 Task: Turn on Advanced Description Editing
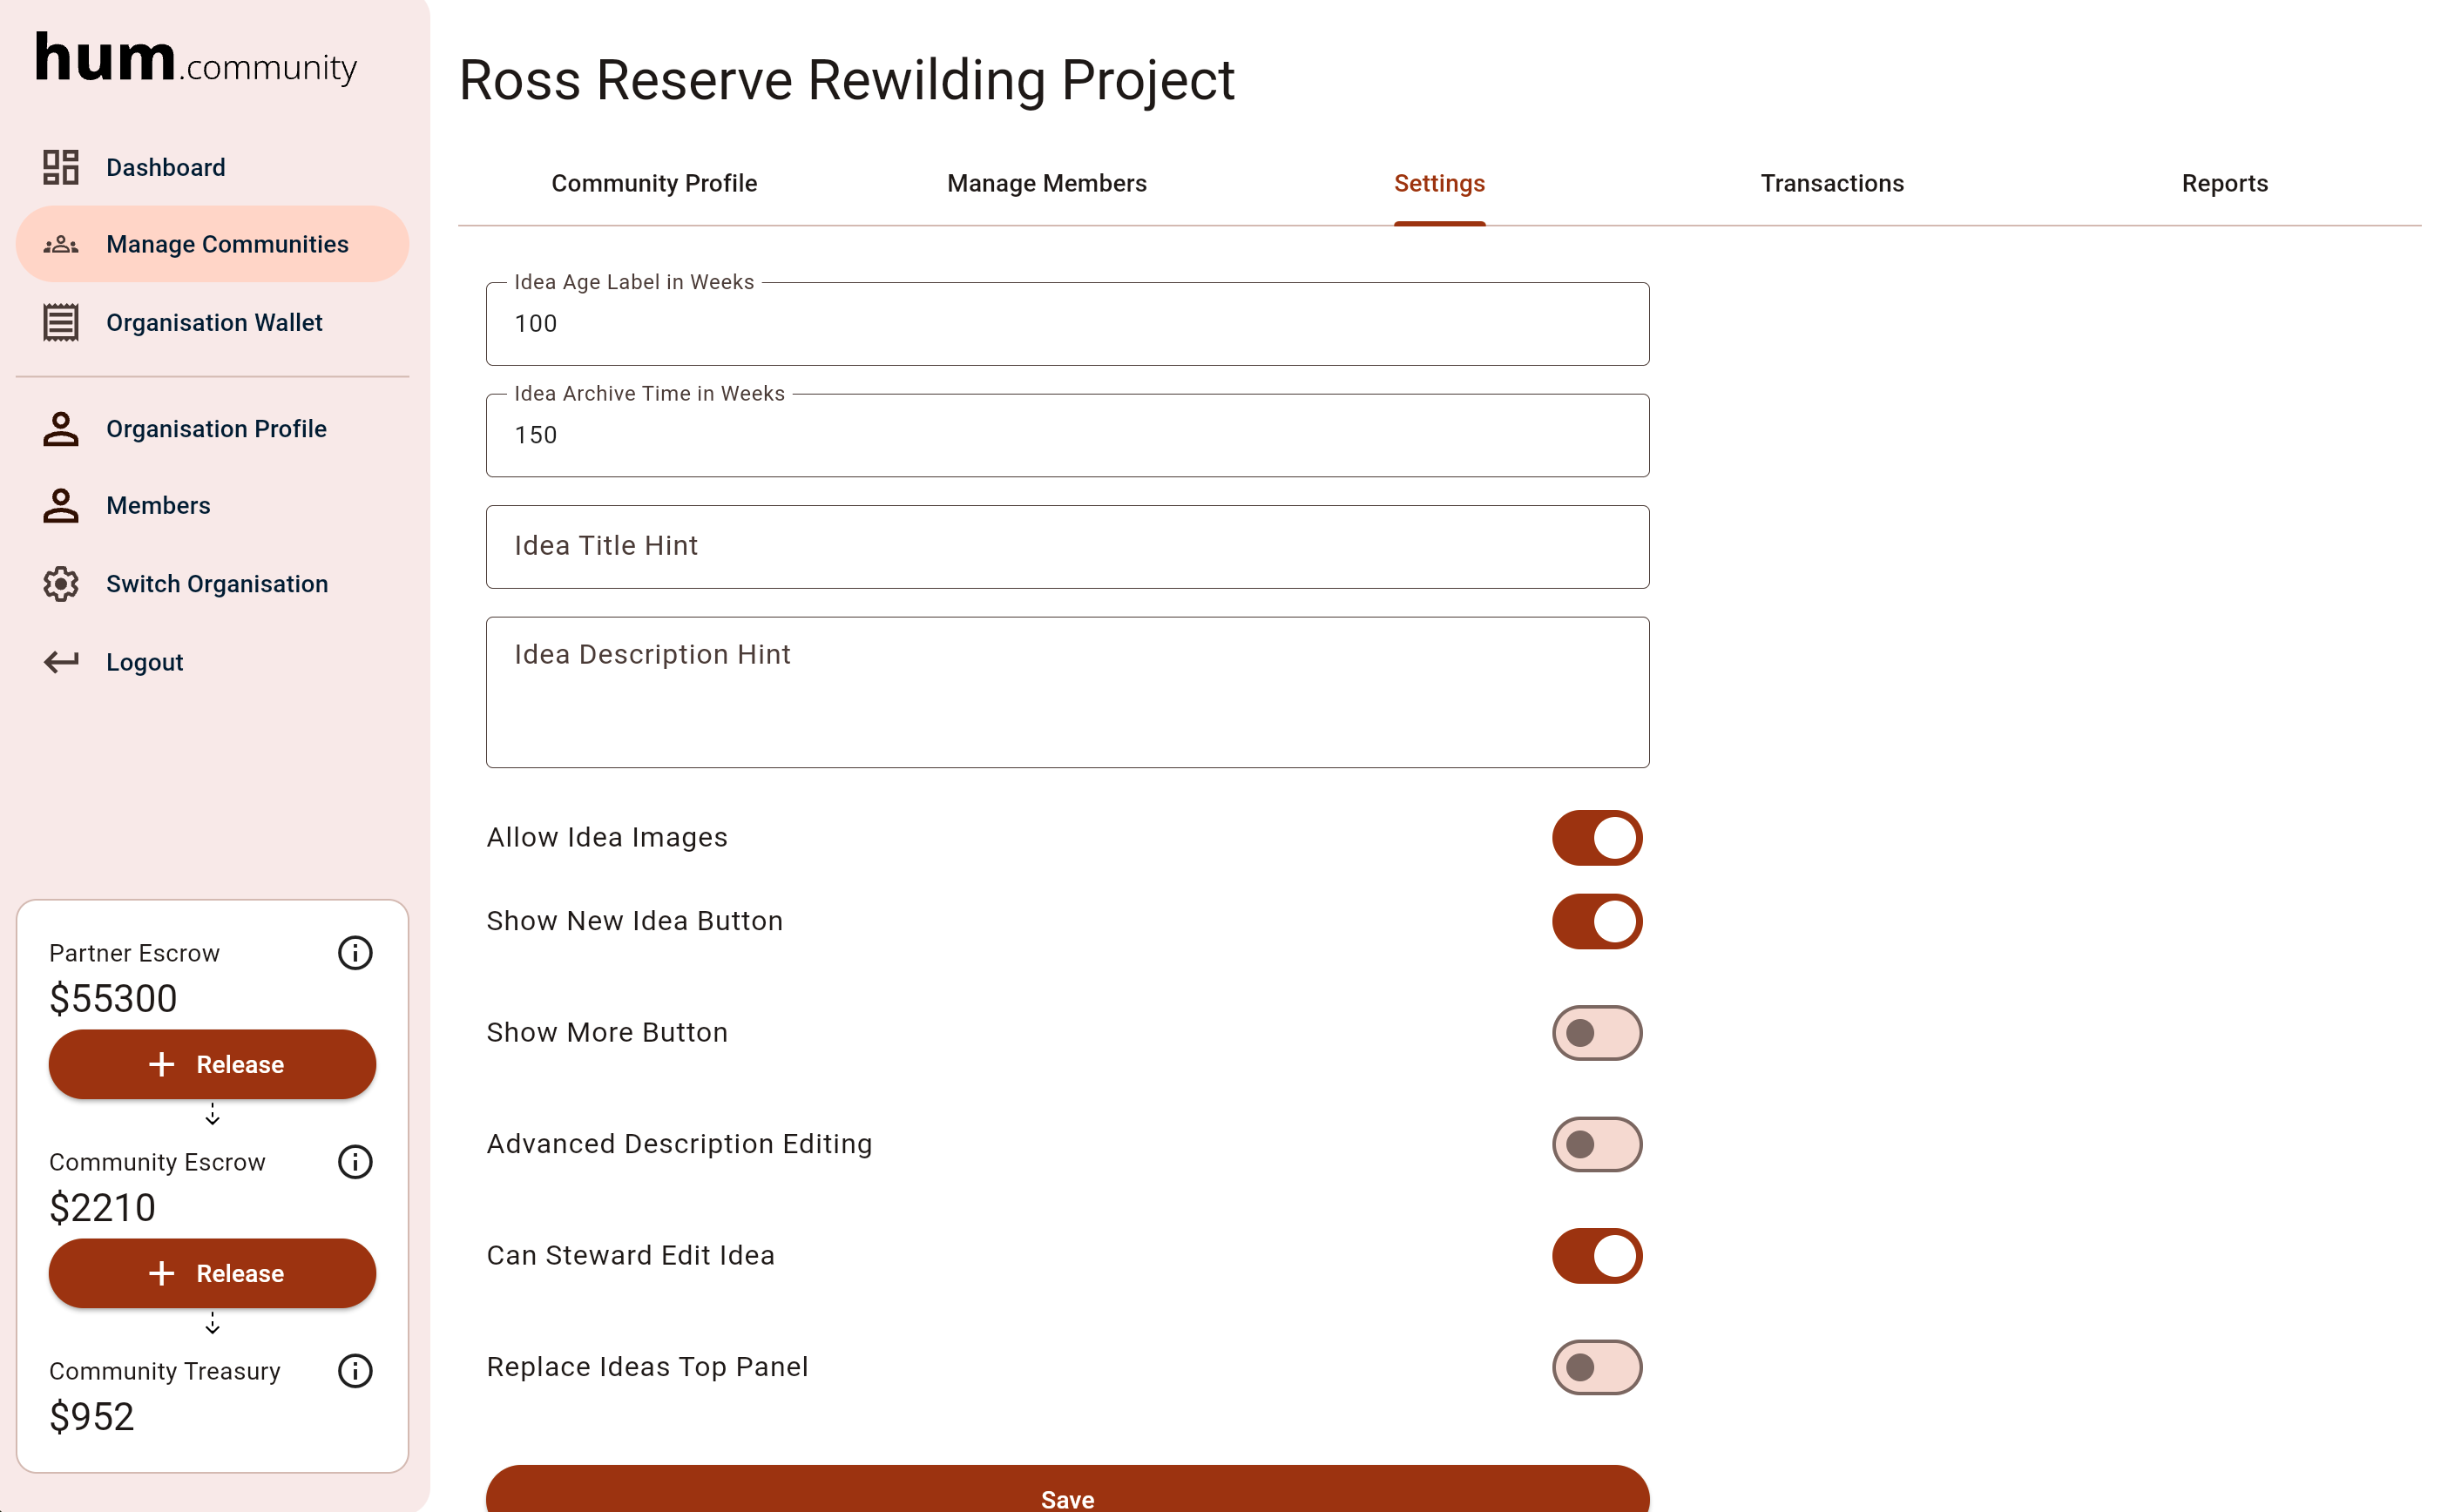tap(1596, 1144)
